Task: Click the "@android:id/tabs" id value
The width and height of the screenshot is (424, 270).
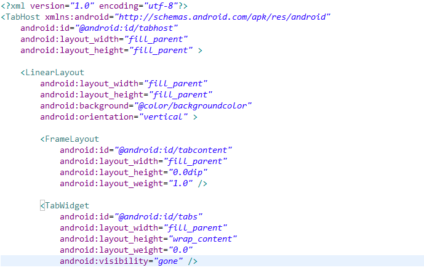Action: click(x=158, y=216)
